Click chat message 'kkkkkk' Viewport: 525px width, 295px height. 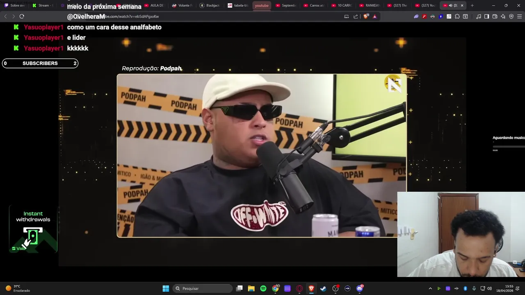click(78, 48)
